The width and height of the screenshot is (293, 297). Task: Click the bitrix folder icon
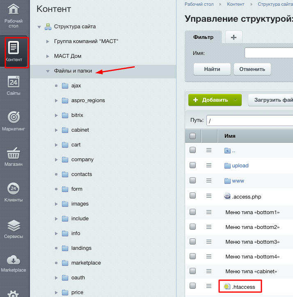pos(65,115)
